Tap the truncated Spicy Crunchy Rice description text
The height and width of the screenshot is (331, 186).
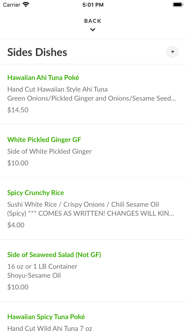pyautogui.click(x=92, y=213)
